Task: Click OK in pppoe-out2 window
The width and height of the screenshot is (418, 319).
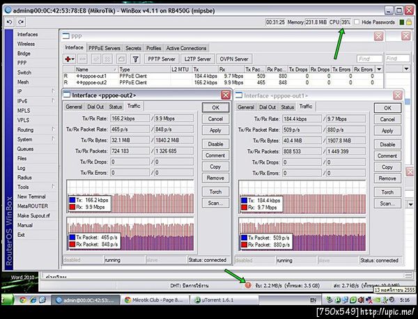Action: pos(215,107)
